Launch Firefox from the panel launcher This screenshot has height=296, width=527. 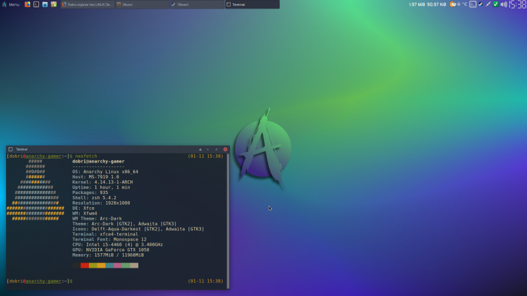pos(28,5)
